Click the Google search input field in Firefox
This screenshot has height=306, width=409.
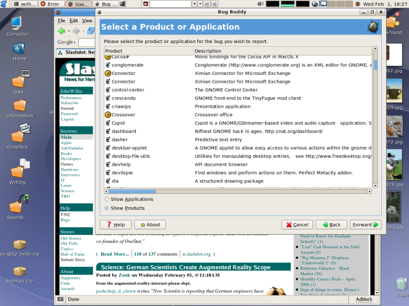click(x=87, y=42)
